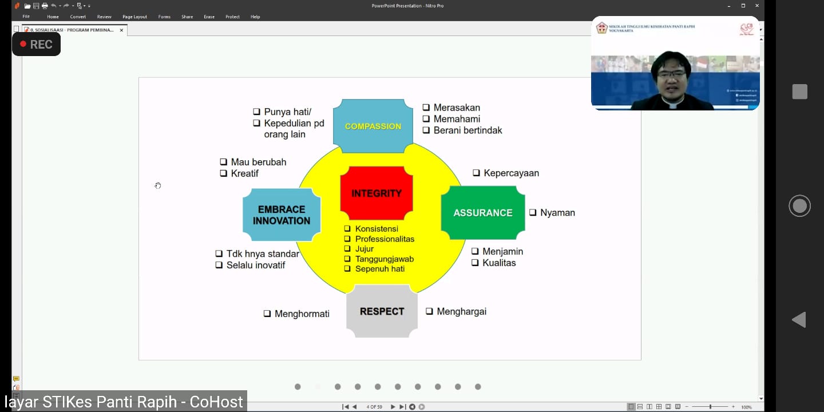Open the Convert ribbon tab

(x=78, y=17)
